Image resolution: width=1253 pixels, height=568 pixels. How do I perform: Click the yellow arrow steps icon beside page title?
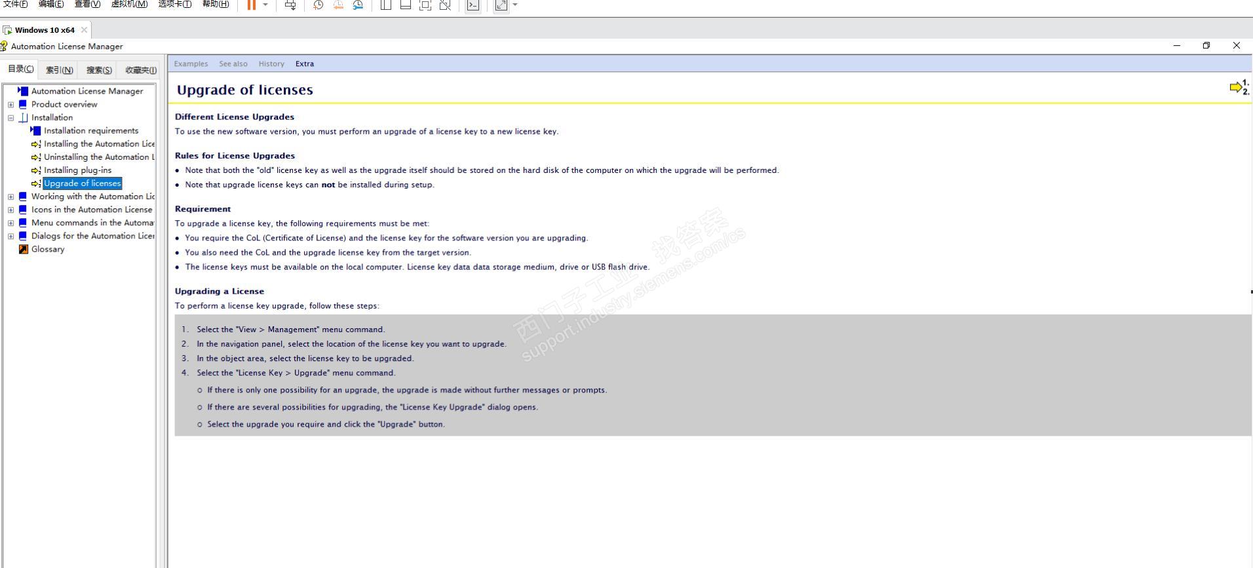click(1239, 87)
